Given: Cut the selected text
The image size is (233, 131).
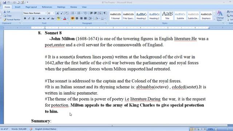Looking at the screenshot, I should click(x=7, y=12).
